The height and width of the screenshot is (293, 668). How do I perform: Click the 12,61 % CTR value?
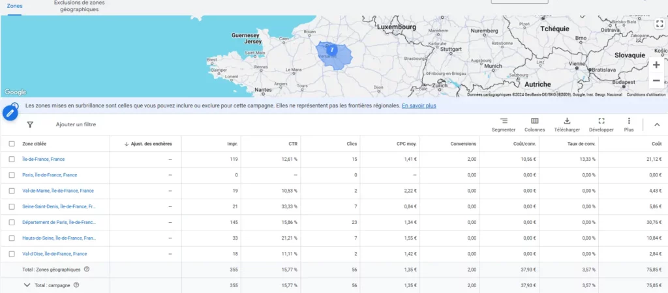pyautogui.click(x=289, y=159)
